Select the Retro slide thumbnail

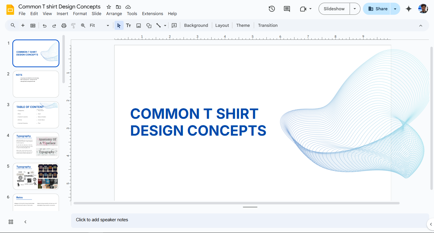[36, 203]
